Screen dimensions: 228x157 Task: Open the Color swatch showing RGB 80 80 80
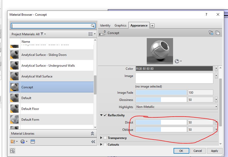click(x=174, y=68)
